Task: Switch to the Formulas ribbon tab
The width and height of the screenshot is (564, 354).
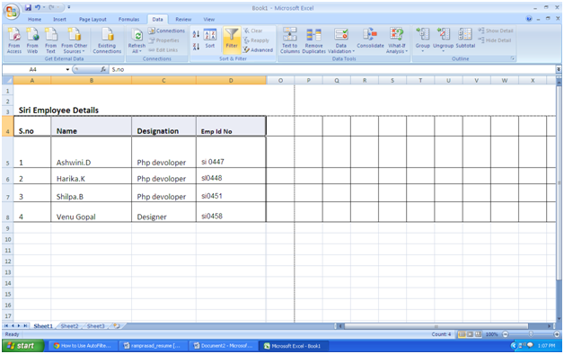Action: click(128, 20)
